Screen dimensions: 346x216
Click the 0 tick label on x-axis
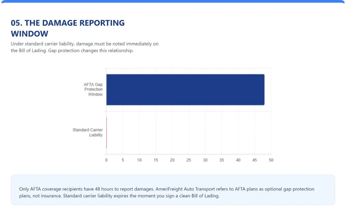click(x=106, y=160)
